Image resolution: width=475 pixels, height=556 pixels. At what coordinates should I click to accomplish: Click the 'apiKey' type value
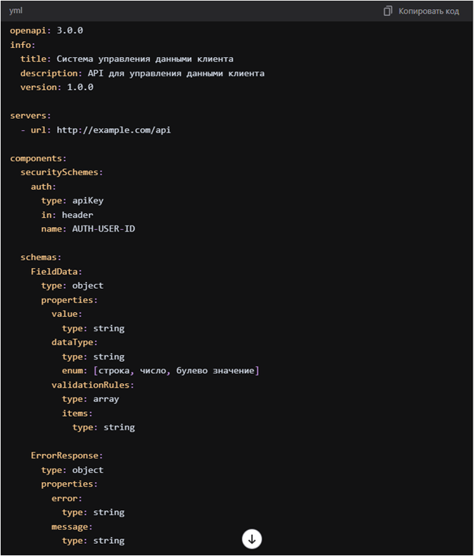pos(88,201)
